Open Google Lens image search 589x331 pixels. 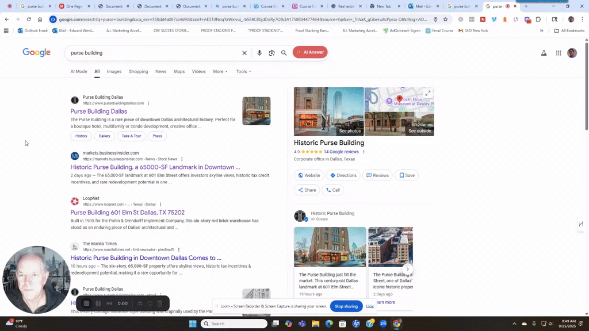[271, 53]
